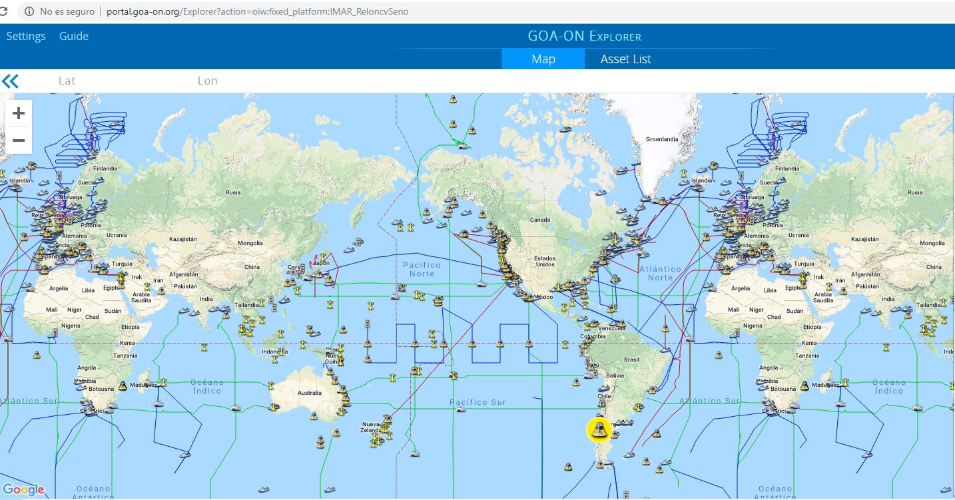Zoom out the map with minus button

[19, 140]
